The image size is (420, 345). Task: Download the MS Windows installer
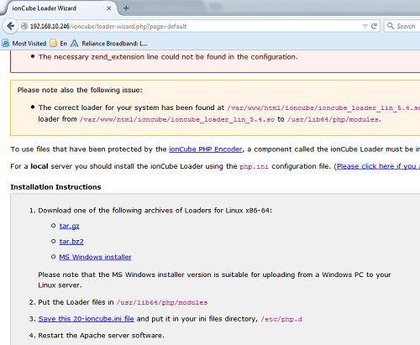95,257
